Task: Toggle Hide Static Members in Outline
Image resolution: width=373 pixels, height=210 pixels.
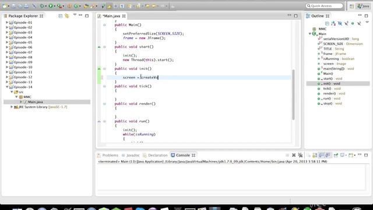Action: [x=346, y=23]
